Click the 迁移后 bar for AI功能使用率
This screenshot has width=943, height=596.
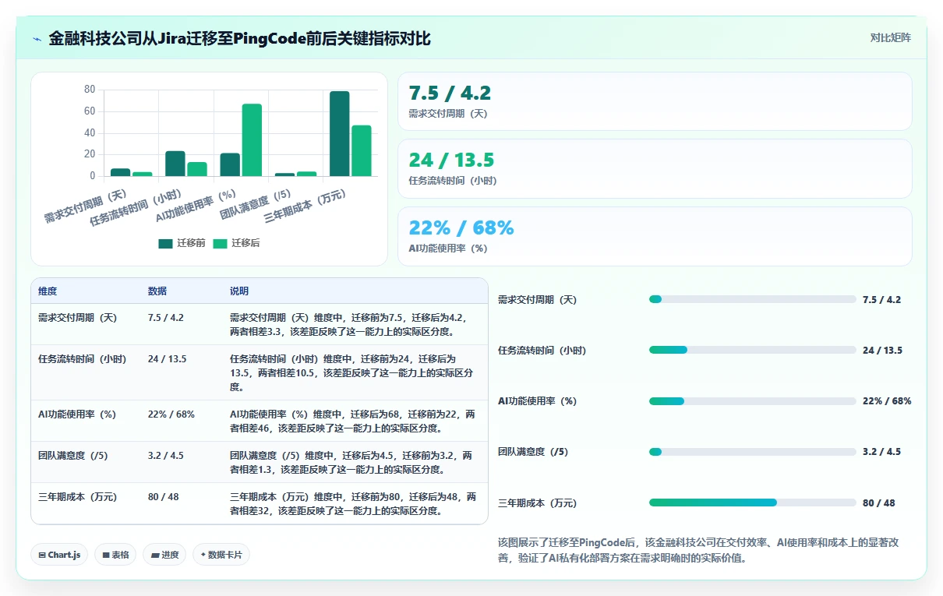[x=252, y=140]
